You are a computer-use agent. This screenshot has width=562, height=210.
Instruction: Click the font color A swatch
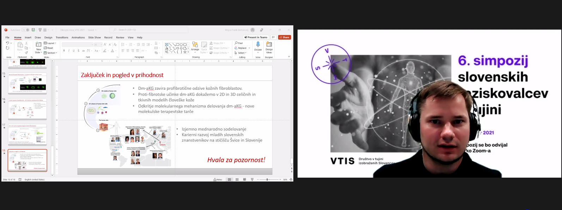click(112, 51)
